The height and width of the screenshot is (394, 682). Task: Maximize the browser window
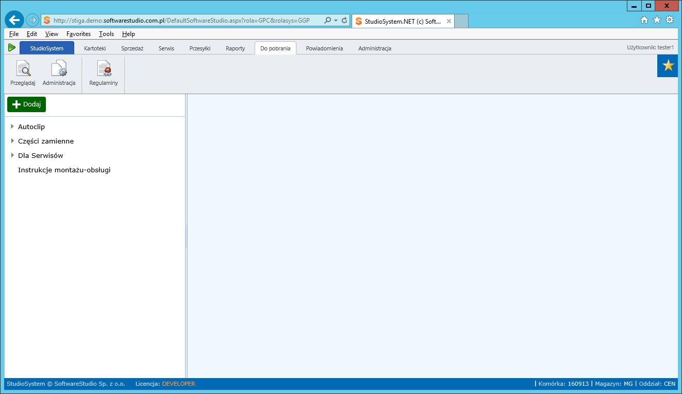tap(648, 6)
